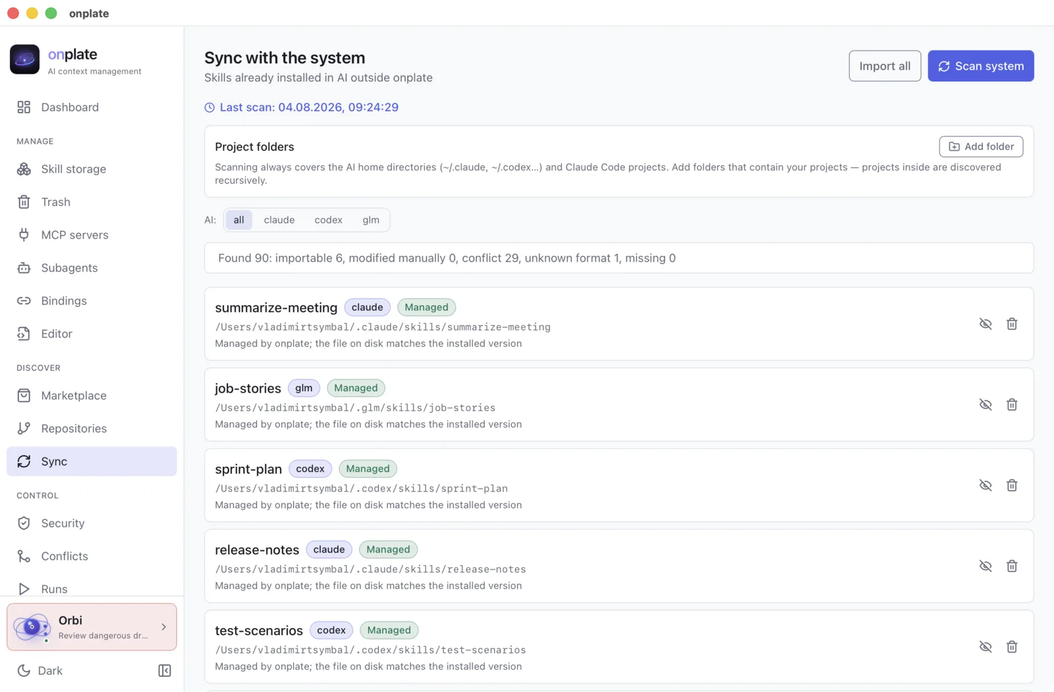Viewport: 1054px width, 692px height.
Task: Open the Dashboard page
Action: tap(92, 107)
